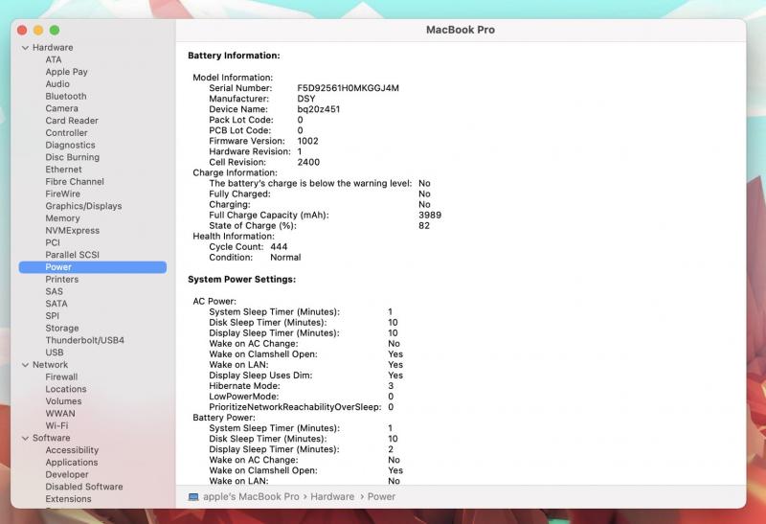Image resolution: width=766 pixels, height=524 pixels.
Task: Select Bluetooth in the sidebar
Action: click(x=65, y=97)
